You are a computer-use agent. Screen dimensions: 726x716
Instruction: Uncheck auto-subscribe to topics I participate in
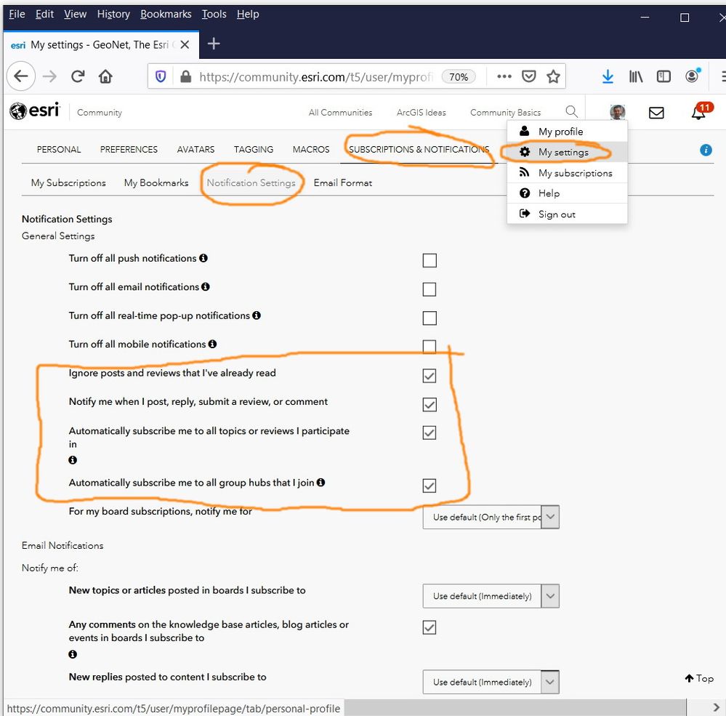(429, 433)
